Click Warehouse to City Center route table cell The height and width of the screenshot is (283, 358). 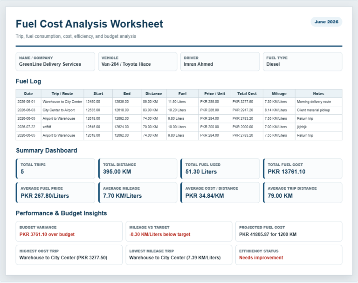tap(62, 102)
